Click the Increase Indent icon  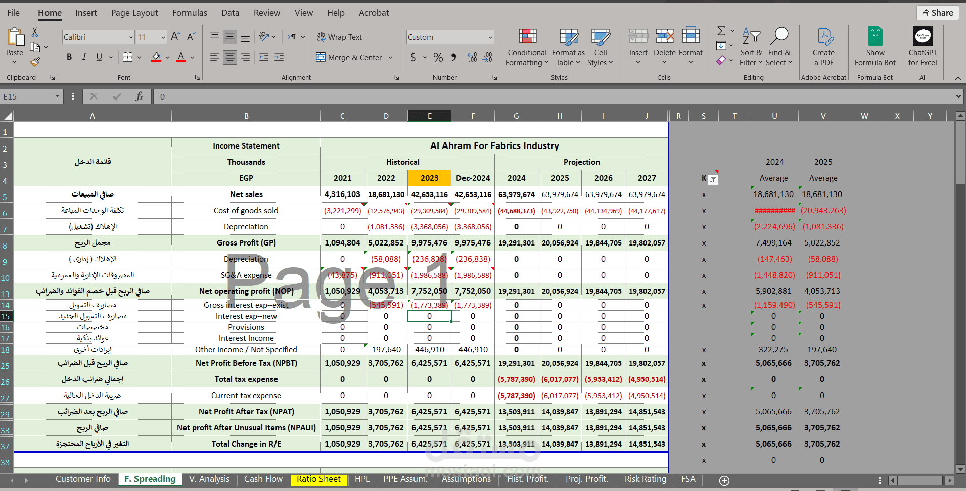(x=279, y=57)
